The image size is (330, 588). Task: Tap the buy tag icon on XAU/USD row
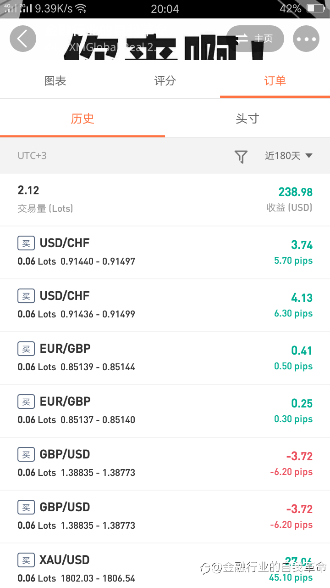click(26, 560)
